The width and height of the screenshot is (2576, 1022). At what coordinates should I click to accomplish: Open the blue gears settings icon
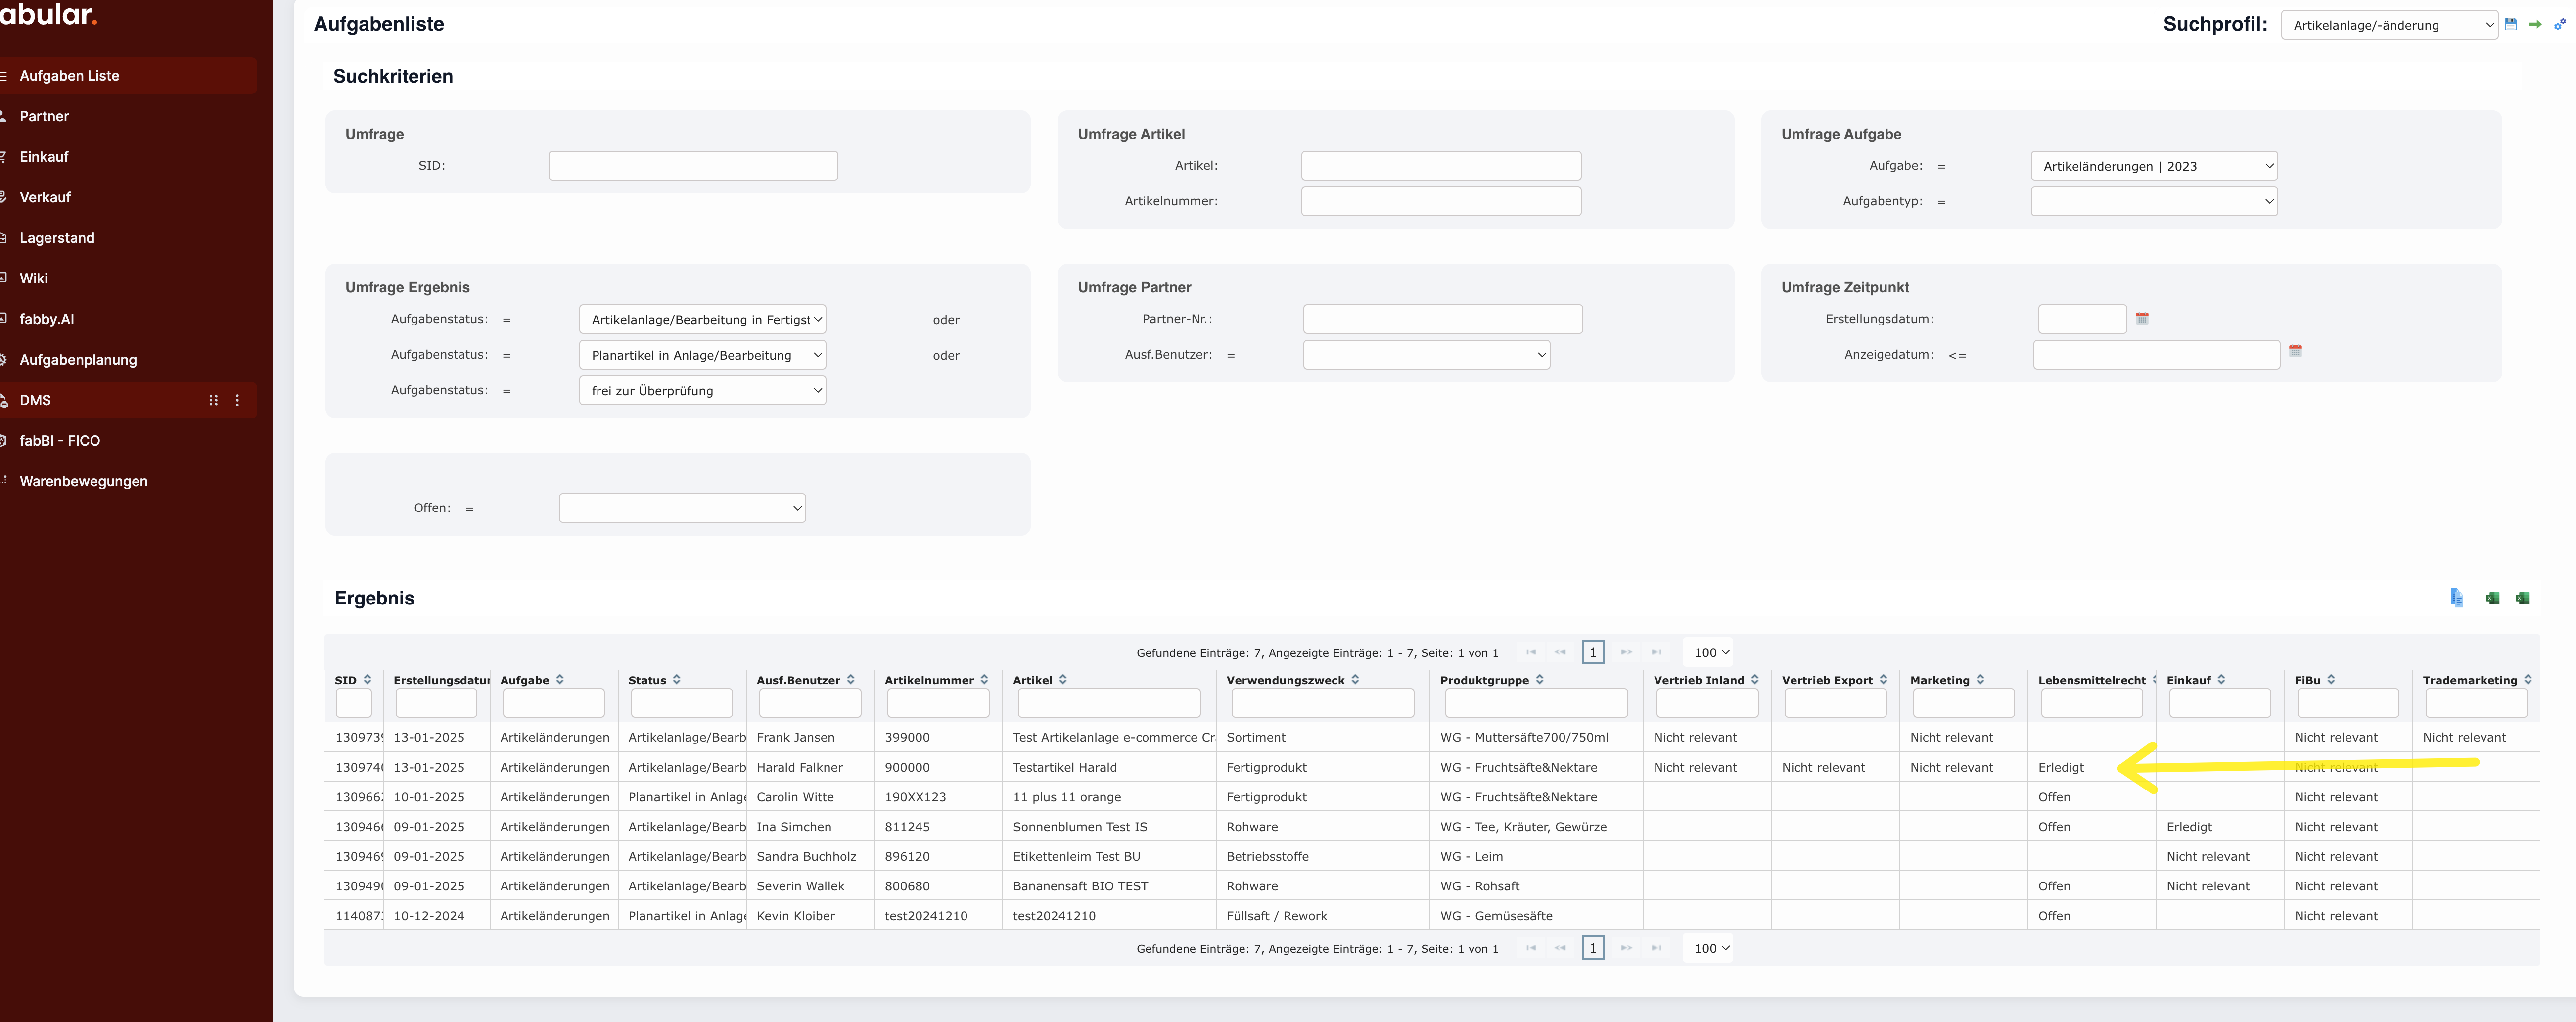pyautogui.click(x=2559, y=24)
